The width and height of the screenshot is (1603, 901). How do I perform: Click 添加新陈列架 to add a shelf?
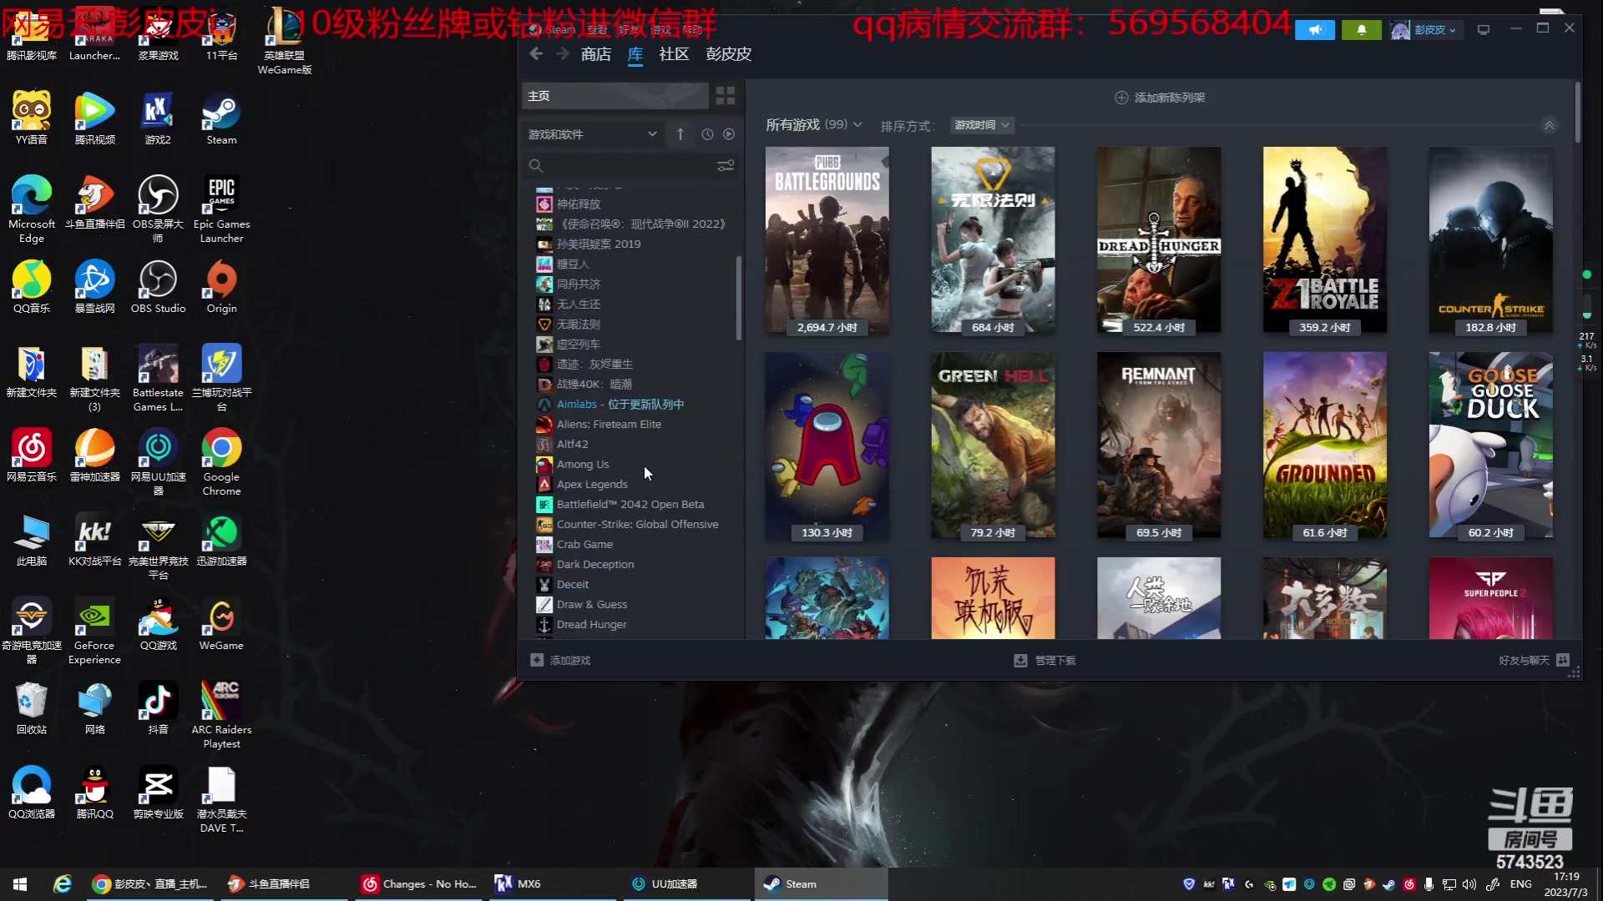(1160, 98)
